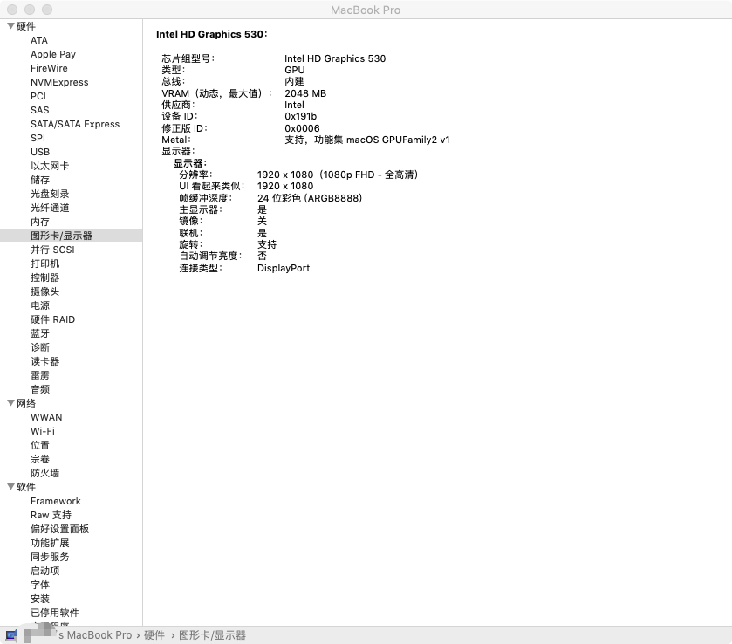Select 打印机 in sidebar
This screenshot has width=732, height=644.
point(44,264)
